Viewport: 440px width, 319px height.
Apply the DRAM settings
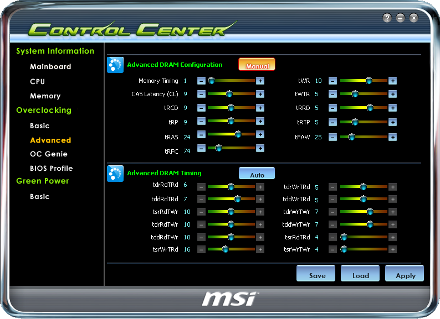pyautogui.click(x=405, y=273)
